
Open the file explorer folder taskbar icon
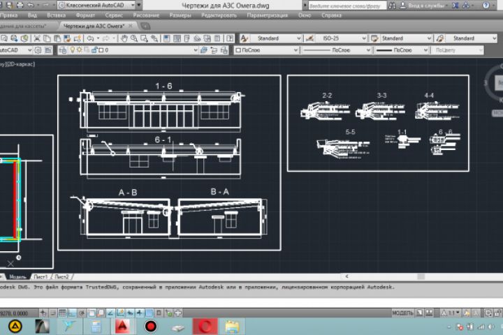pyautogui.click(x=232, y=327)
